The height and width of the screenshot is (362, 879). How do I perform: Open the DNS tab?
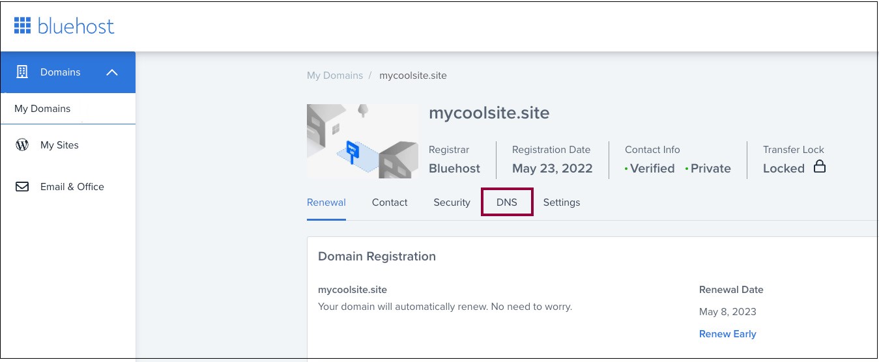tap(507, 202)
